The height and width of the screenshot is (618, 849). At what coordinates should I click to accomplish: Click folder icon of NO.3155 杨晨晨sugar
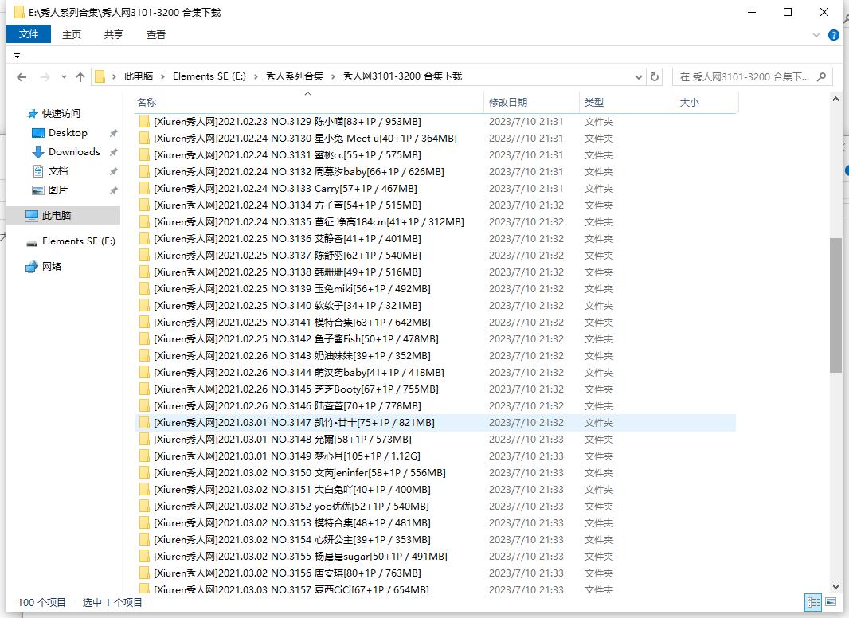click(144, 556)
